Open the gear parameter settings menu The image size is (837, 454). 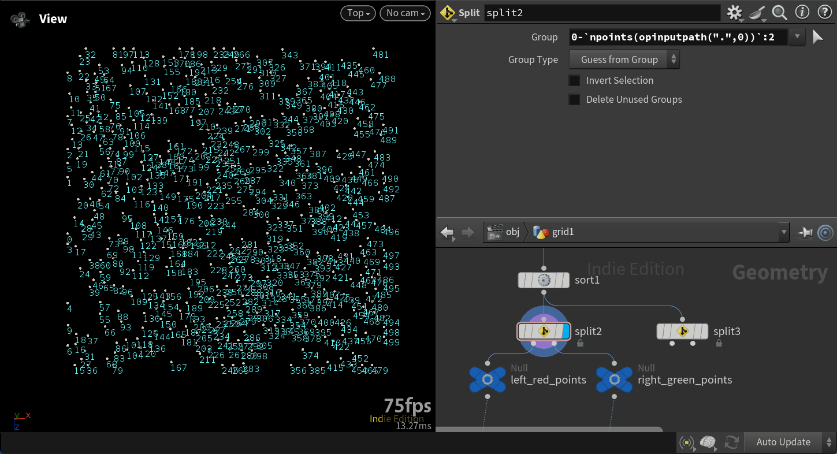734,13
